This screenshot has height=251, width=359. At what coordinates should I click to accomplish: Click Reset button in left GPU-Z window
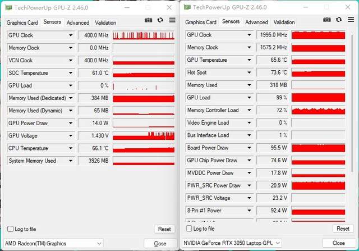(x=164, y=229)
